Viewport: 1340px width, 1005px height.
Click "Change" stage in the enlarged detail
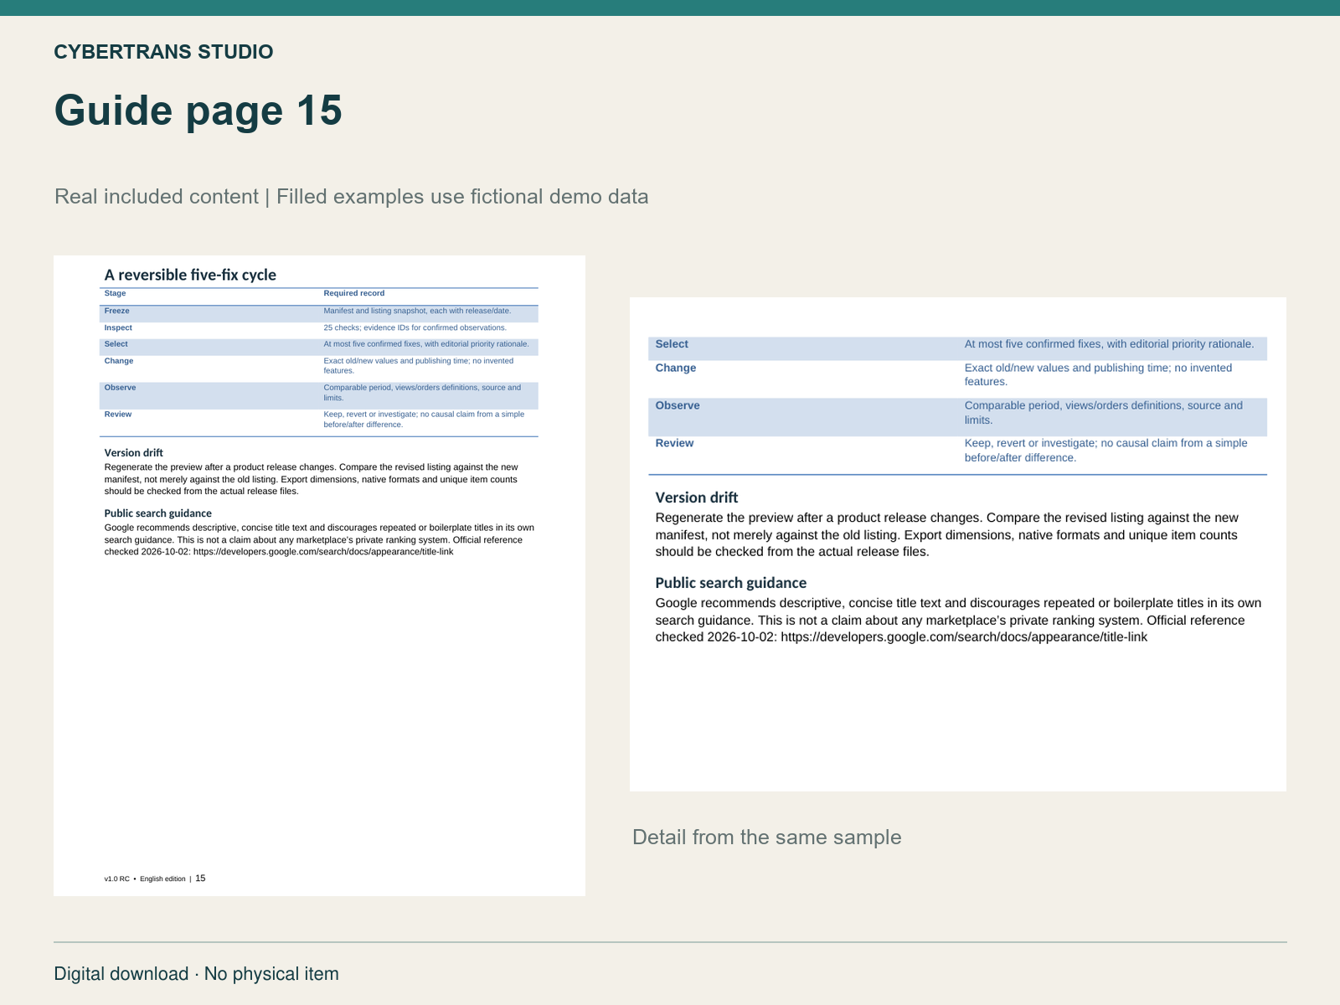[x=675, y=368]
